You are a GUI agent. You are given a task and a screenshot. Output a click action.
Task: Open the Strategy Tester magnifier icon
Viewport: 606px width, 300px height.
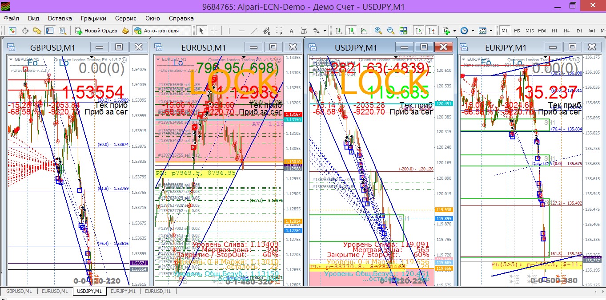[x=62, y=31]
